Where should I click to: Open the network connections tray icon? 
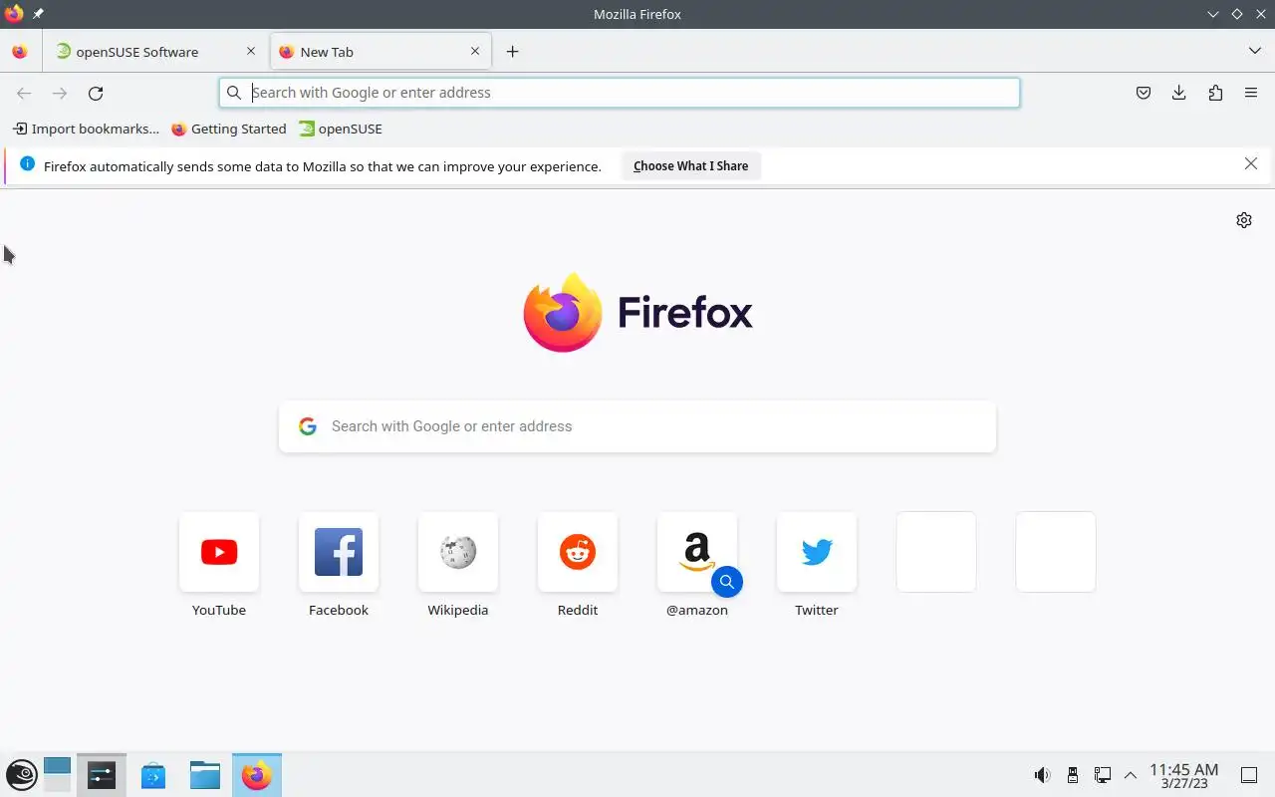coord(1103,775)
